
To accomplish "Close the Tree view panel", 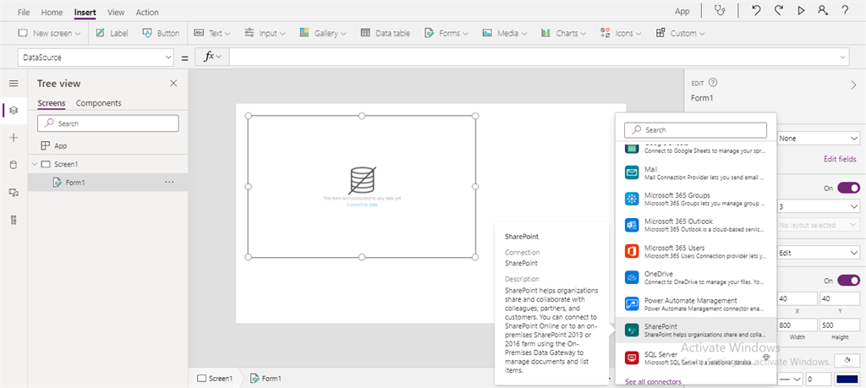I will (x=173, y=84).
